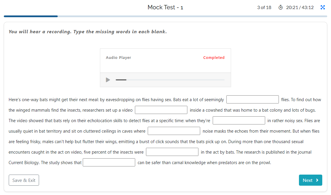
Task: Click the audio progress slider track
Action: 170,80
